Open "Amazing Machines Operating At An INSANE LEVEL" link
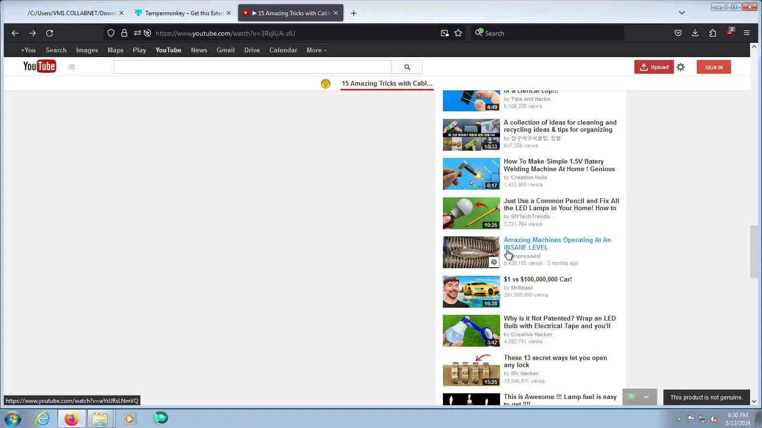This screenshot has height=428, width=762. (x=557, y=244)
